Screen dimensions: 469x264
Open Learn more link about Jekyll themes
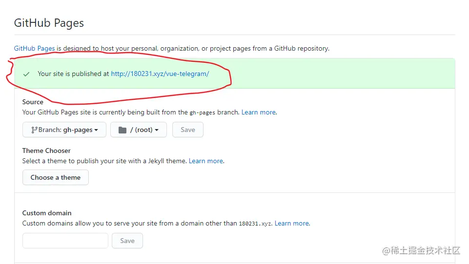[x=206, y=161]
